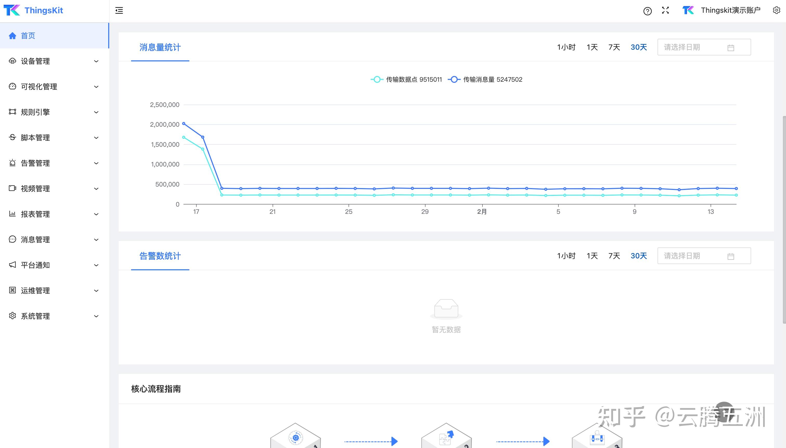
Task: Open the settings gear in header
Action: 776,10
